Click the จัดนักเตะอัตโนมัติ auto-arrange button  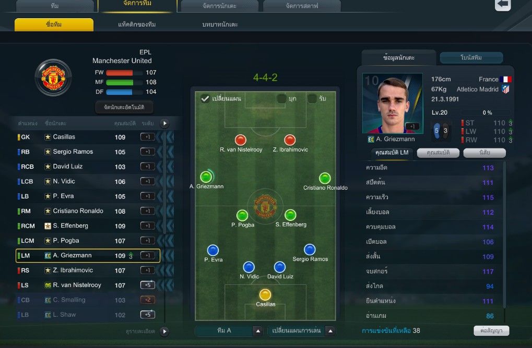click(x=124, y=107)
